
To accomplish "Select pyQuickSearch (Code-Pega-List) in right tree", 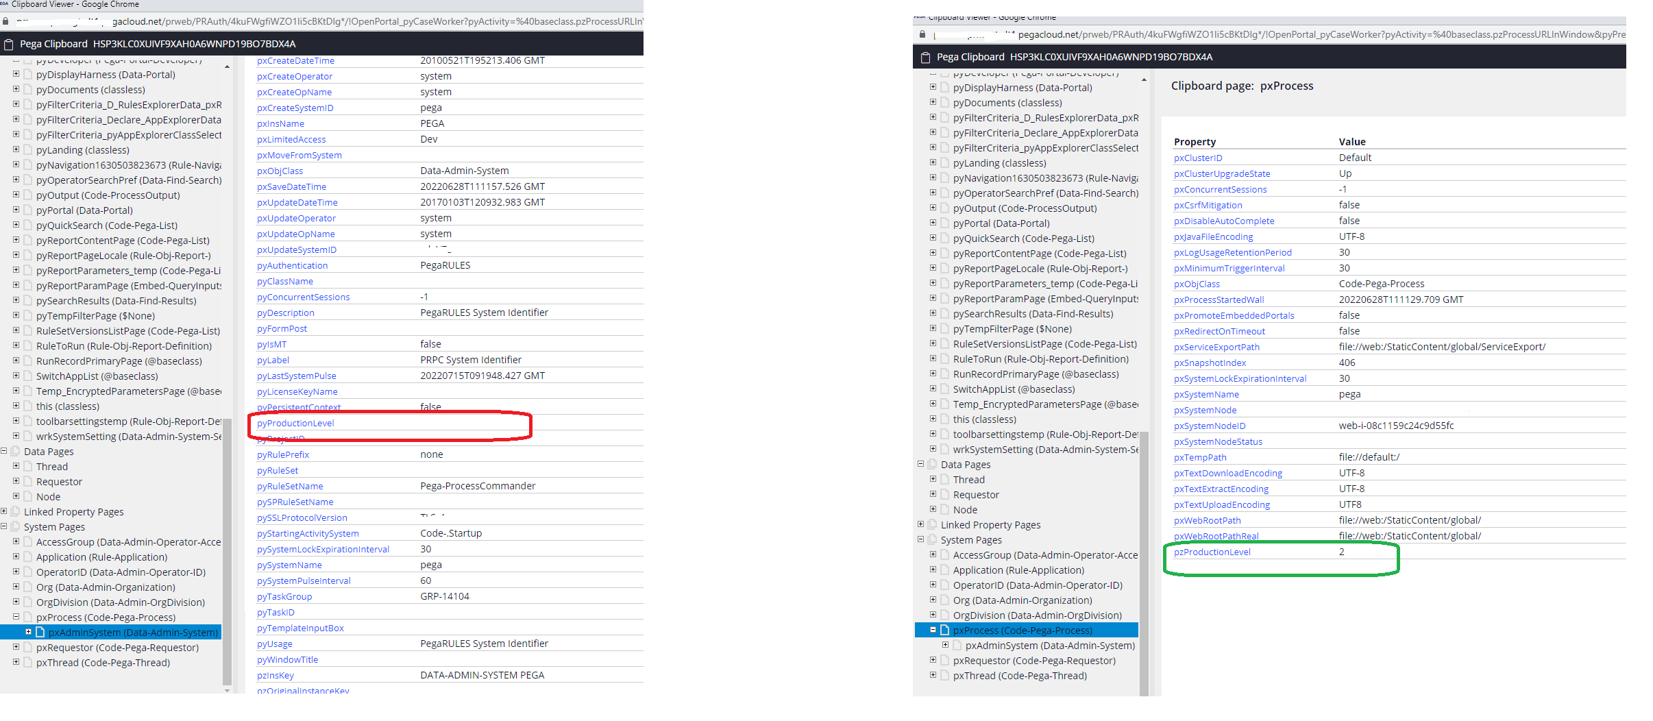I will 1024,239.
